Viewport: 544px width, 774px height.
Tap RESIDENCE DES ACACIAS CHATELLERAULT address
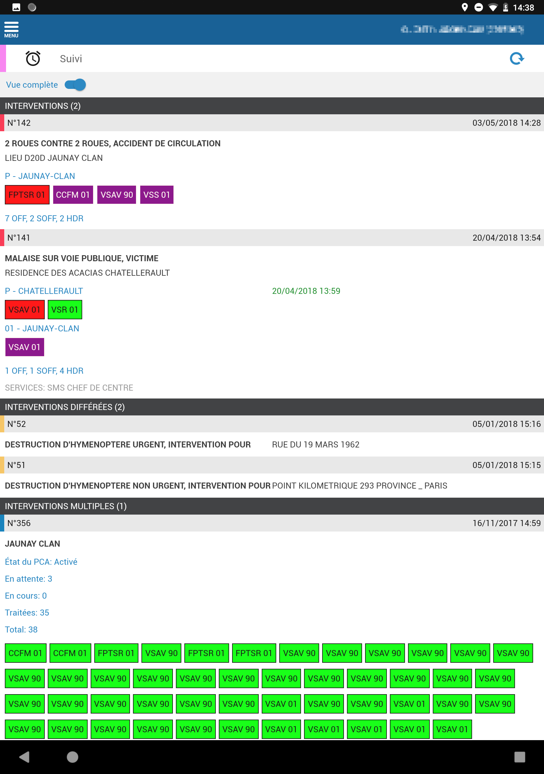pyautogui.click(x=87, y=273)
